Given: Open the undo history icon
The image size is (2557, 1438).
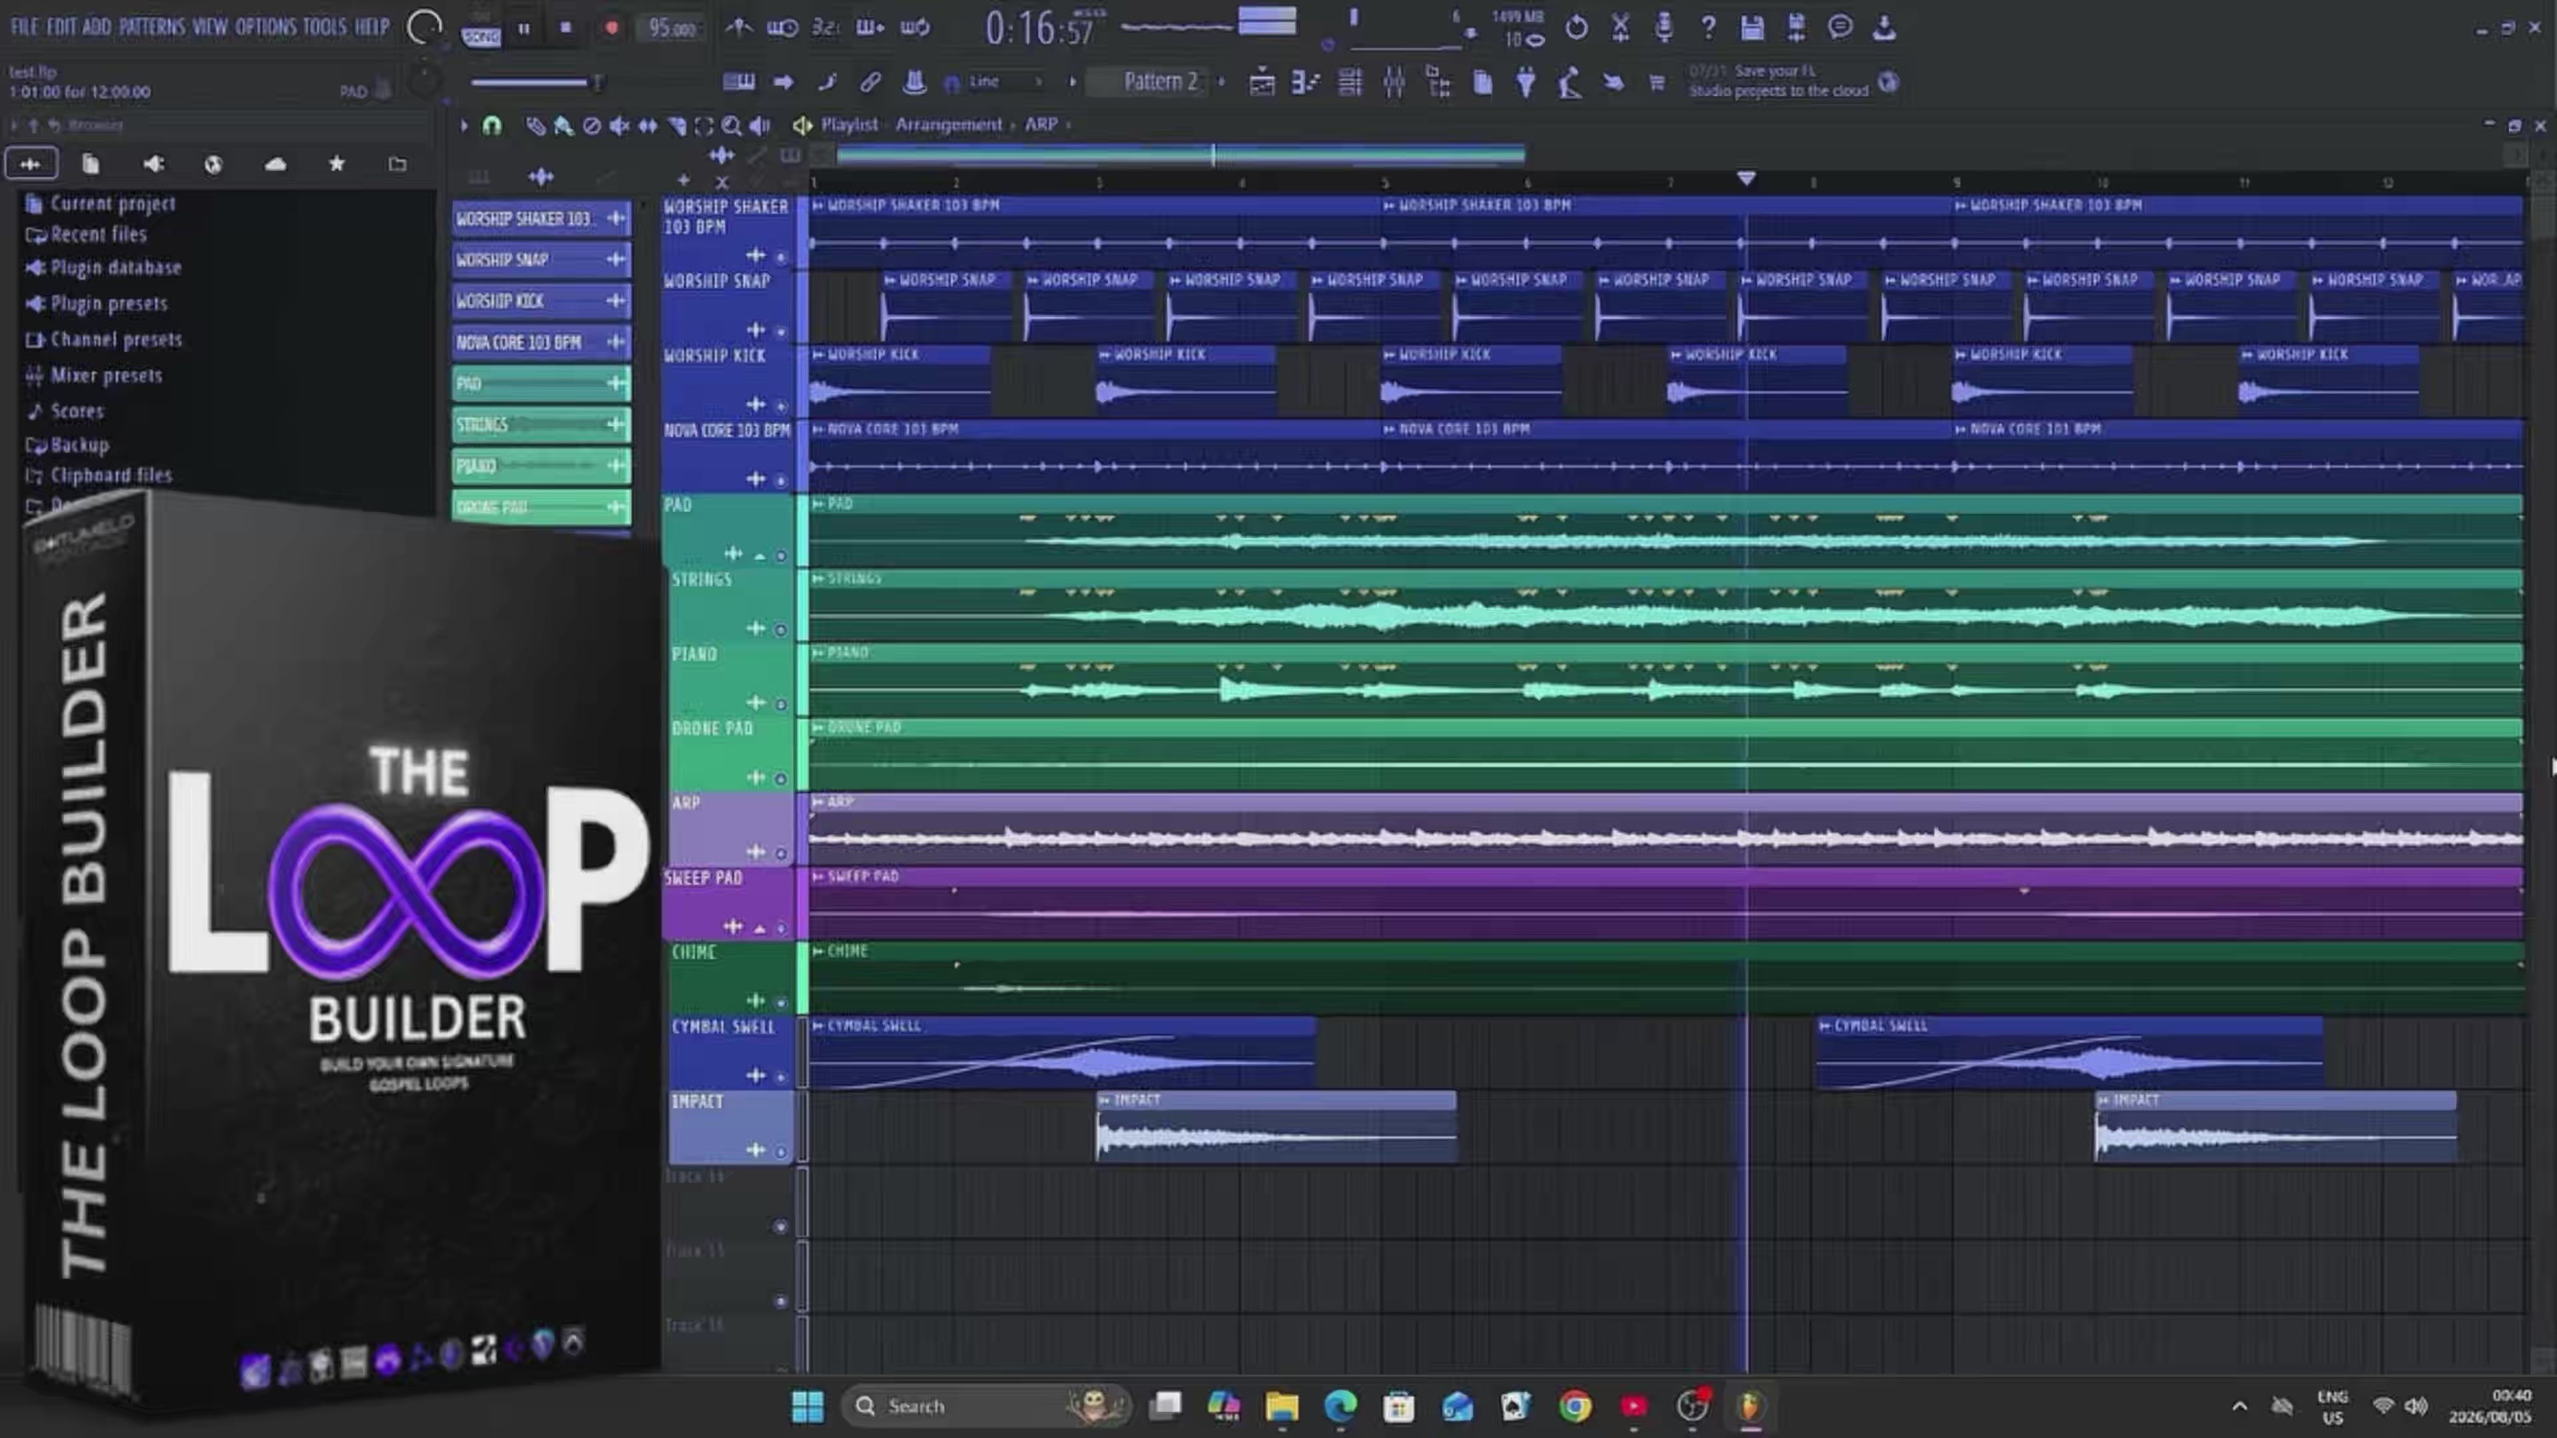Looking at the screenshot, I should pyautogui.click(x=1576, y=28).
